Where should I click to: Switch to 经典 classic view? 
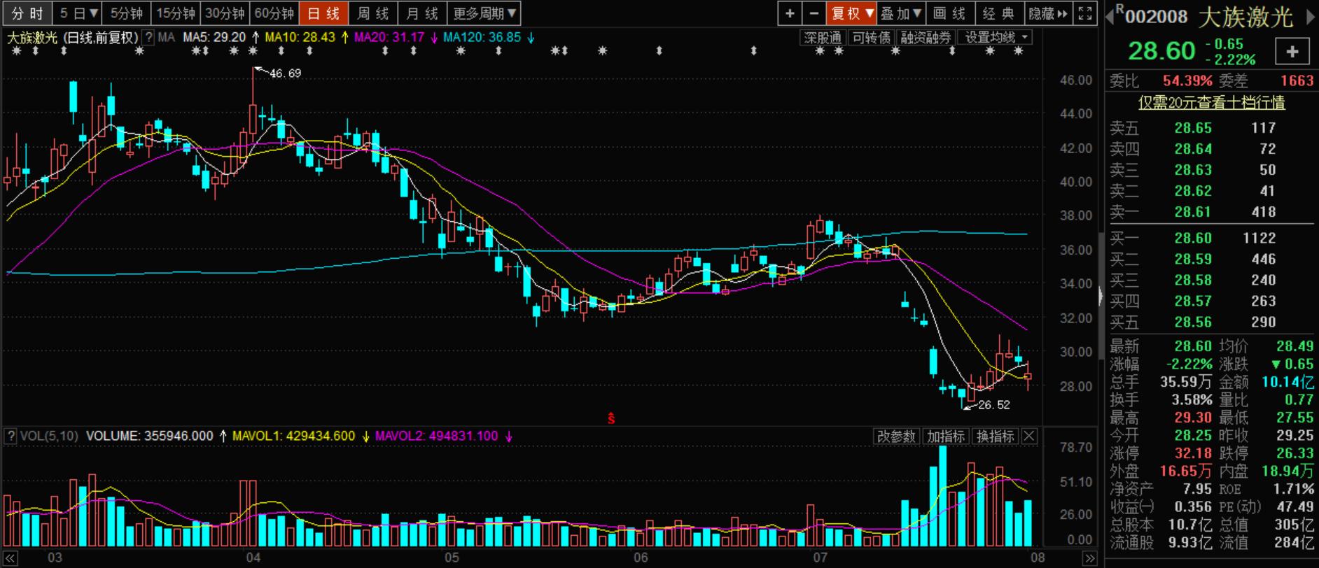point(998,13)
